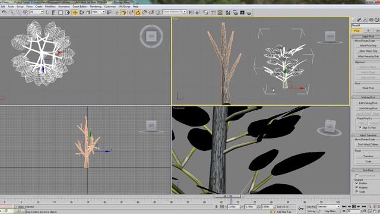380x214 pixels.
Task: Click the Reset Transform button
Action: pos(368,156)
